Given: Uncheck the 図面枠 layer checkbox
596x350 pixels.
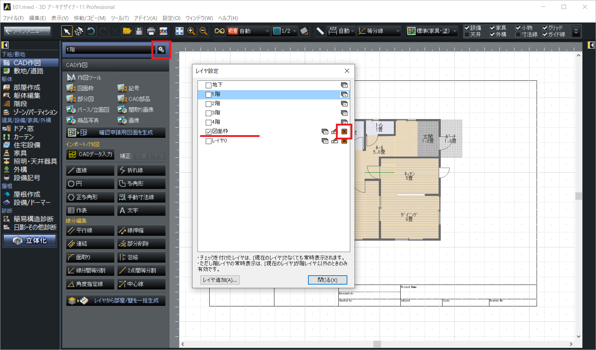Looking at the screenshot, I should (209, 132).
